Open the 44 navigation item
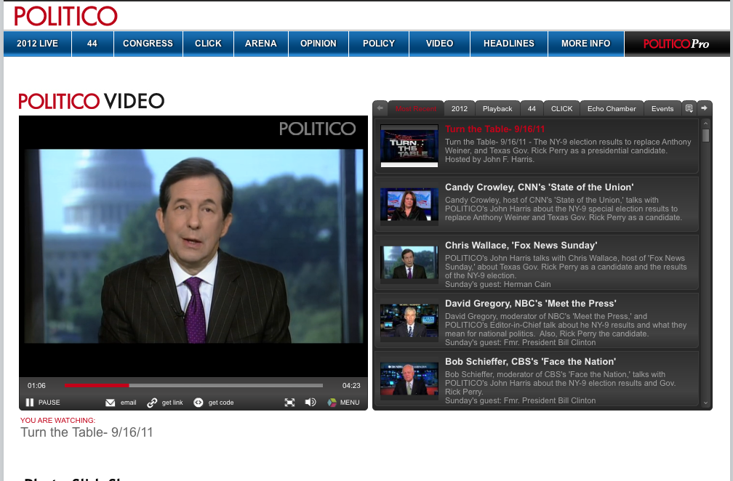The height and width of the screenshot is (481, 733). click(92, 44)
